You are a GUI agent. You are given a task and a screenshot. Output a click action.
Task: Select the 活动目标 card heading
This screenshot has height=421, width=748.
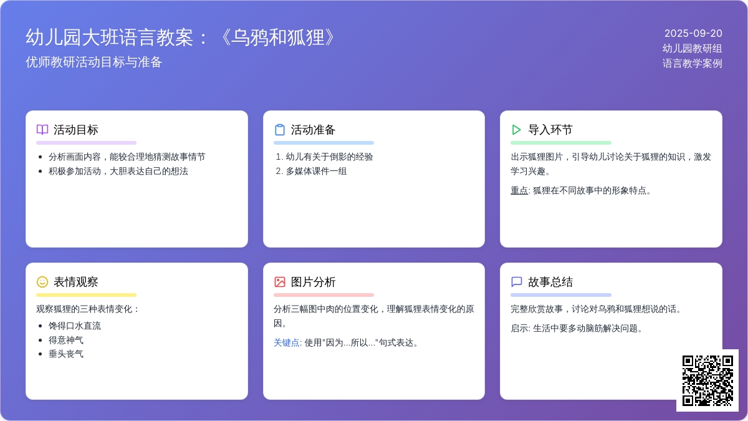click(75, 130)
